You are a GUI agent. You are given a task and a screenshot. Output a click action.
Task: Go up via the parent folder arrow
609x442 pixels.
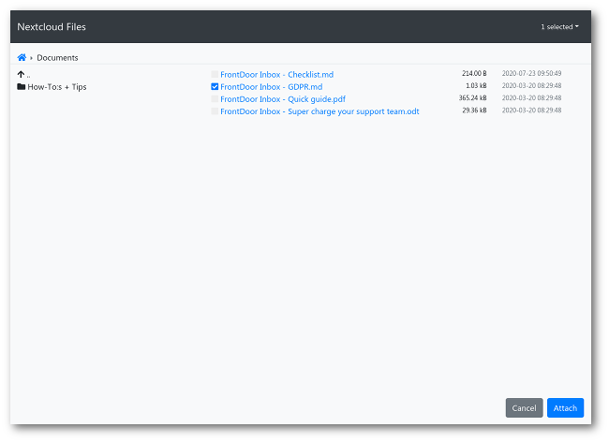click(x=22, y=74)
